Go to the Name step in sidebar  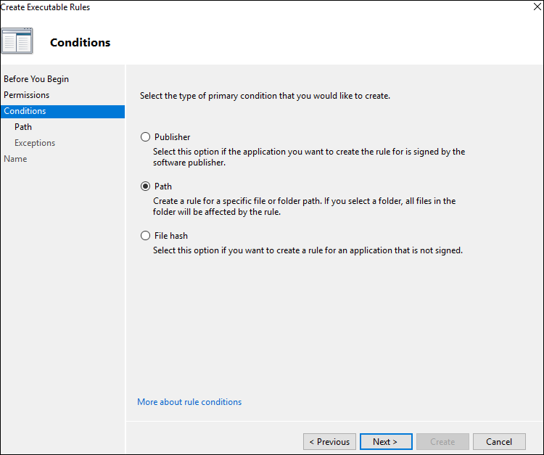(15, 159)
